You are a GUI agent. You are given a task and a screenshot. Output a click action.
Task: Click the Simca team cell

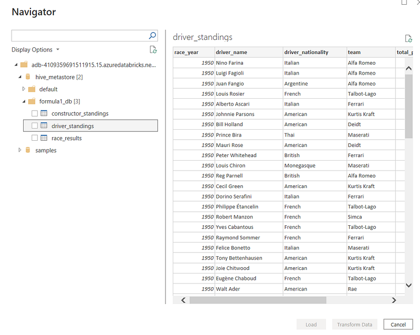pos(371,217)
